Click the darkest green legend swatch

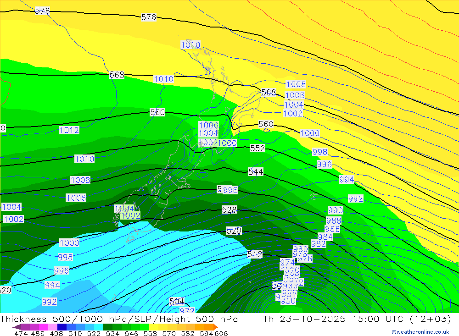point(108,327)
